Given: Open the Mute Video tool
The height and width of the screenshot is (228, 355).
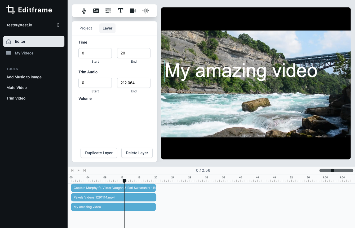Looking at the screenshot, I should tap(16, 88).
